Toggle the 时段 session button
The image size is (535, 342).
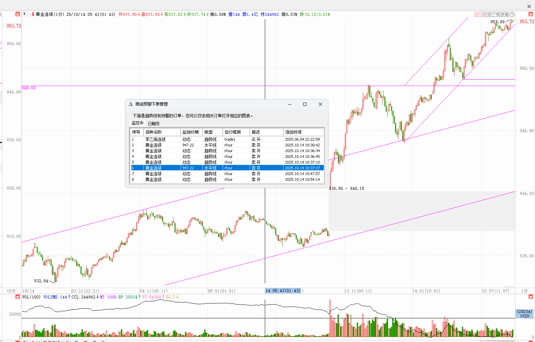coord(487,14)
